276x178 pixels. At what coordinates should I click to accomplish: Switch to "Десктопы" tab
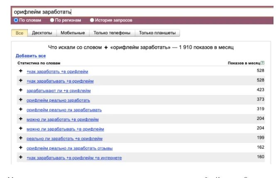click(x=42, y=33)
